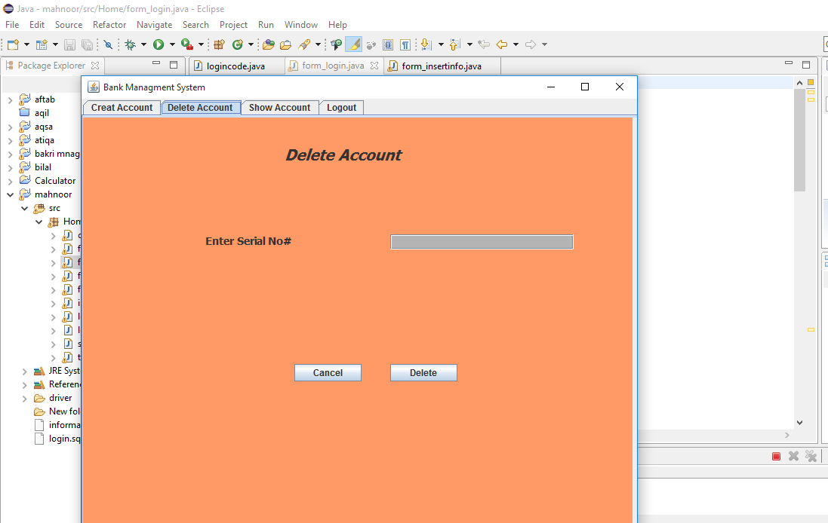Open the dropdown next to the Run icon

pos(171,44)
